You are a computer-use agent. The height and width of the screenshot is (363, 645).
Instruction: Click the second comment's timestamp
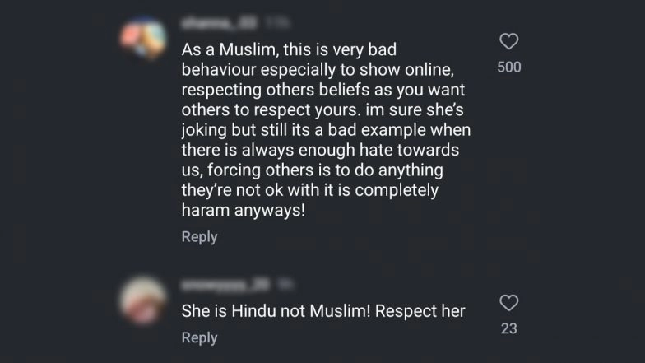[285, 285]
